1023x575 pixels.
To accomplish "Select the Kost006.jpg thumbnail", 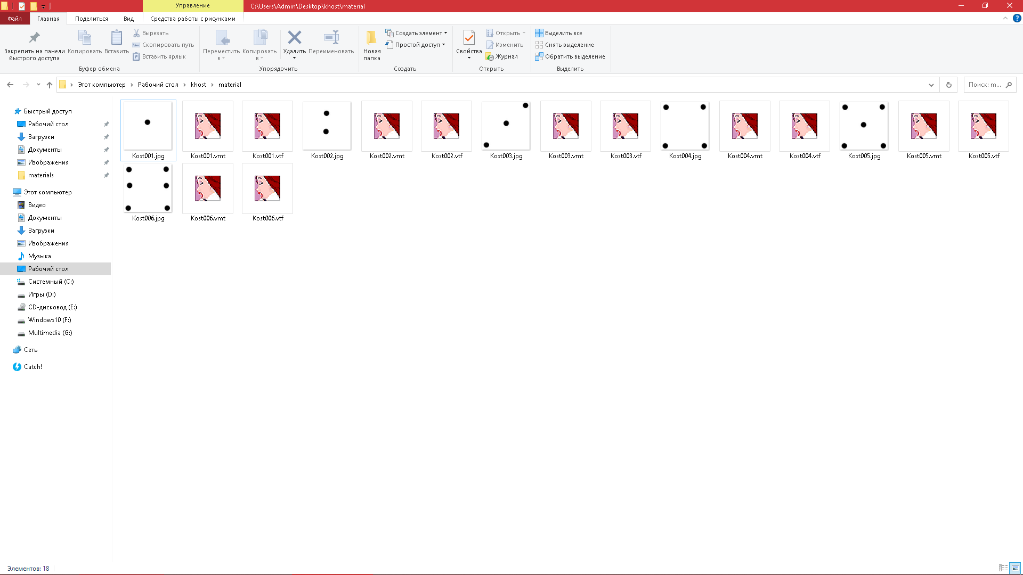I will pos(148,188).
